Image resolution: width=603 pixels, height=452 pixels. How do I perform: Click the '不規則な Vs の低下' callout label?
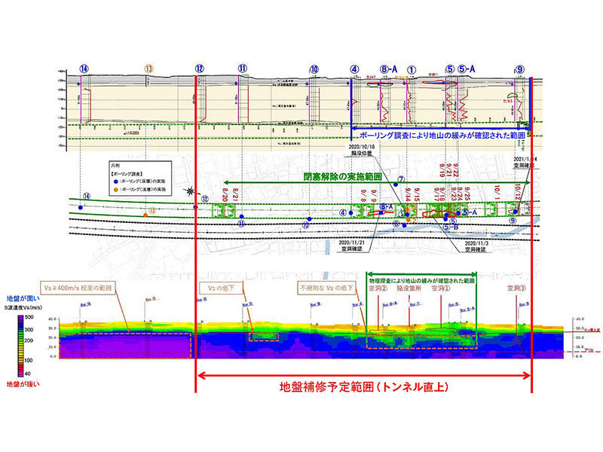[x=325, y=287]
